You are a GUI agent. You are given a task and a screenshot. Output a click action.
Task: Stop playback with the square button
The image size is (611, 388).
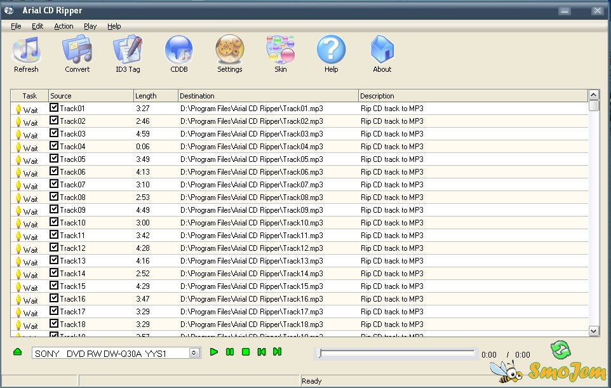click(x=246, y=352)
